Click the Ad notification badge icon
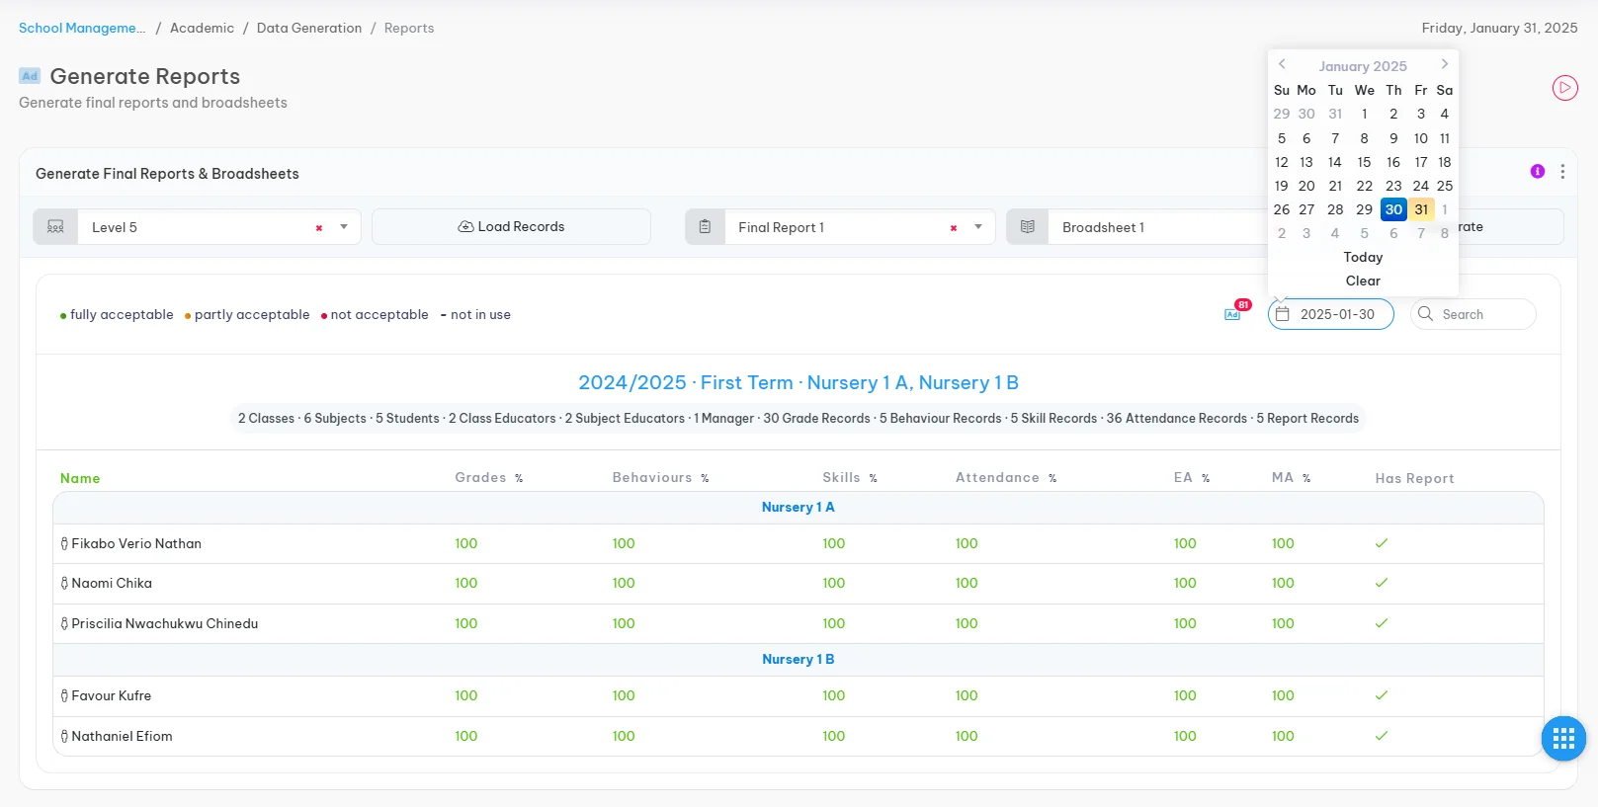1598x807 pixels. (1233, 313)
